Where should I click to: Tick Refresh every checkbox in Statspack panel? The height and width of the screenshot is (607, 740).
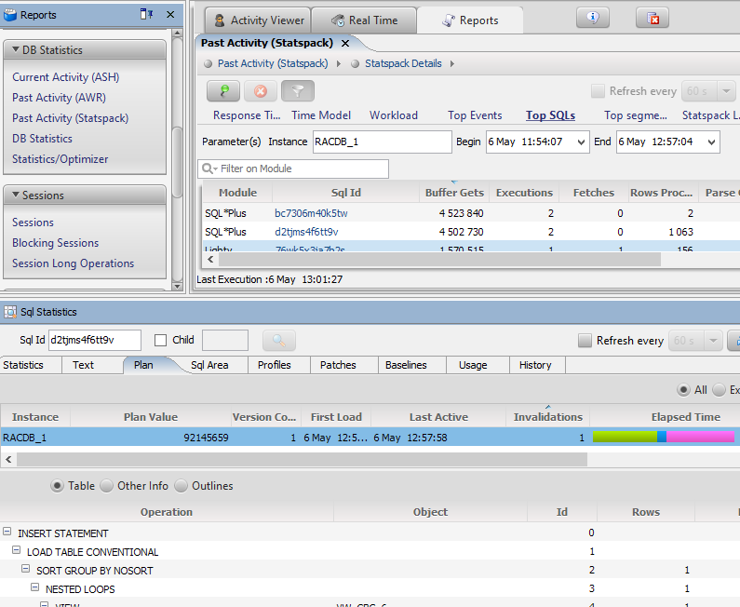point(598,91)
